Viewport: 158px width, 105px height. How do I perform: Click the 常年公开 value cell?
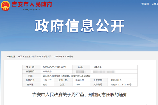coord(81,80)
